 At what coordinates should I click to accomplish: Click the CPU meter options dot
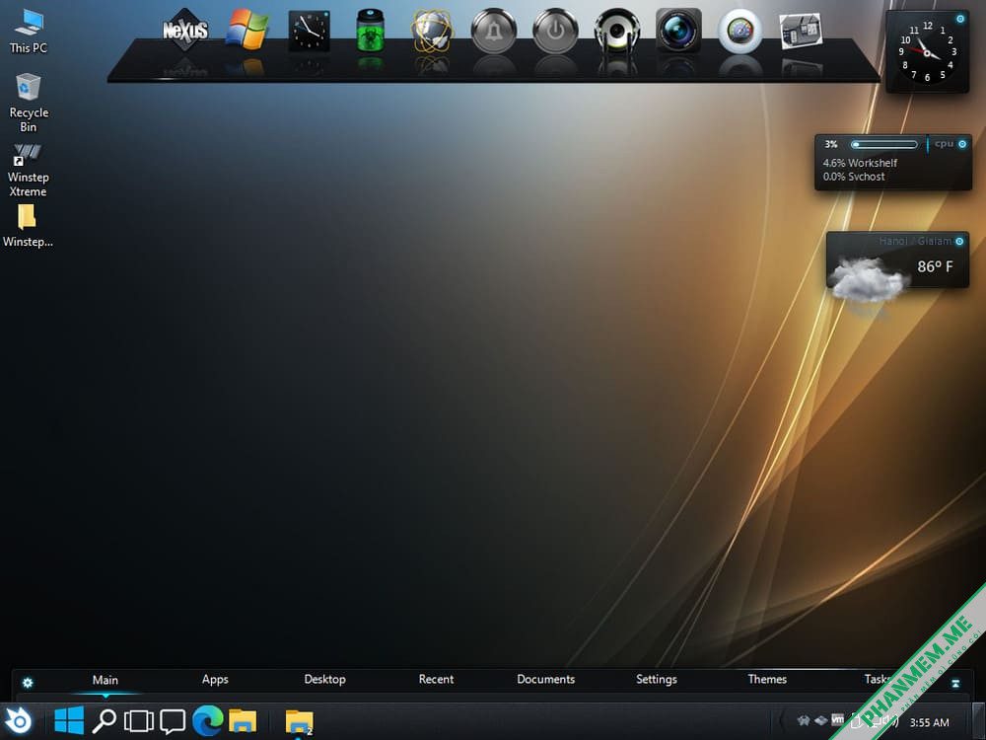pyautogui.click(x=962, y=144)
